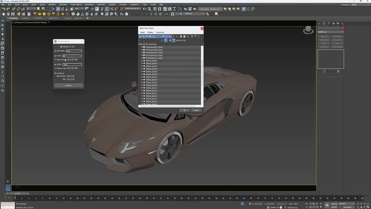Toggle the Base Name checkbox
Image resolution: width=371 pixels, height=209 pixels.
click(x=56, y=51)
